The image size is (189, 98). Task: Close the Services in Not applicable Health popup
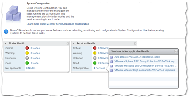point(176,51)
